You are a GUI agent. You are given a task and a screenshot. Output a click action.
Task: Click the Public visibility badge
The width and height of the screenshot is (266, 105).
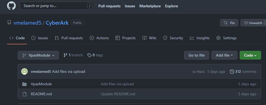point(77,23)
